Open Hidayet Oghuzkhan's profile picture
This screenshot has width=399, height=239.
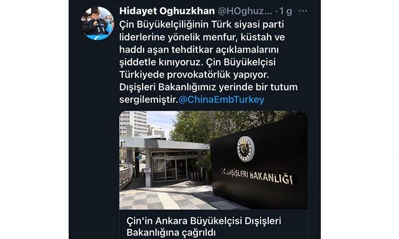click(x=97, y=23)
